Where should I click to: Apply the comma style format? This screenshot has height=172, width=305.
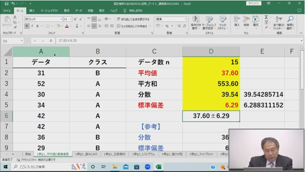(172, 26)
